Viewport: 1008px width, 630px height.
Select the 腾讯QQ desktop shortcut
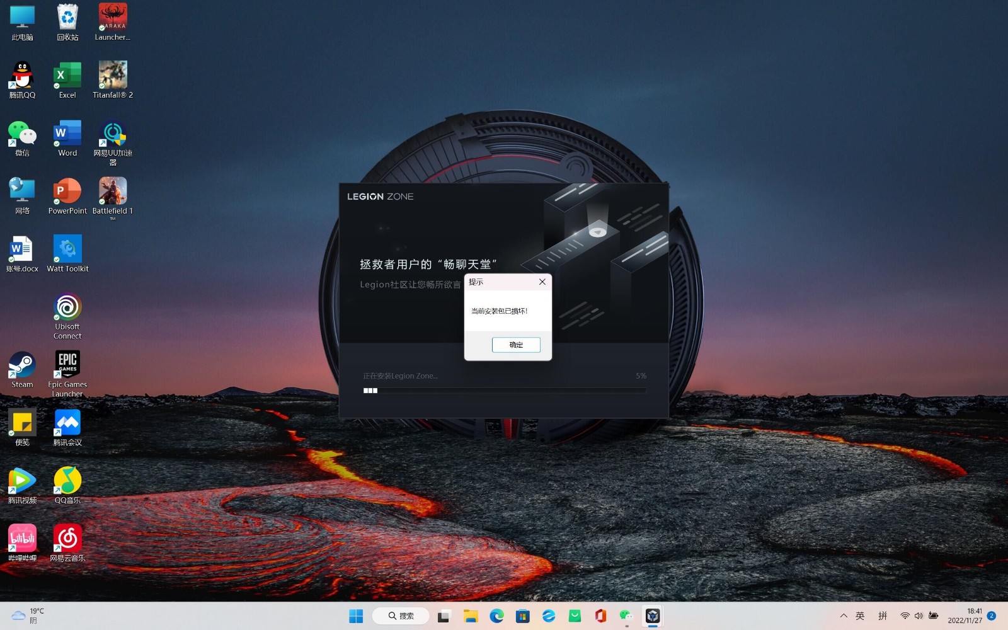22,81
